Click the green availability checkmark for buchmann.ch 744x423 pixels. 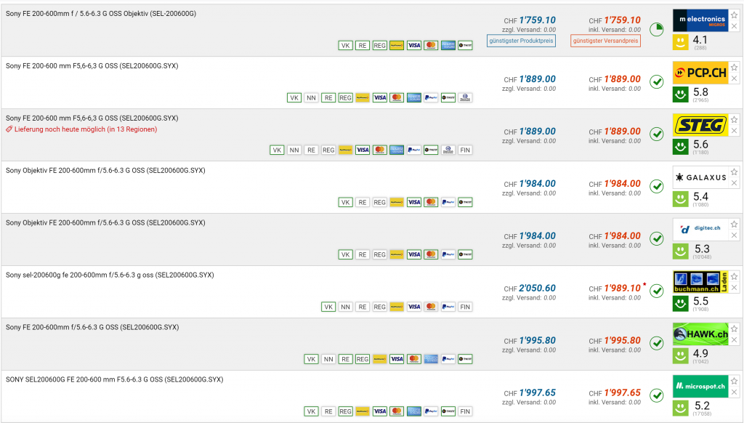pyautogui.click(x=656, y=291)
